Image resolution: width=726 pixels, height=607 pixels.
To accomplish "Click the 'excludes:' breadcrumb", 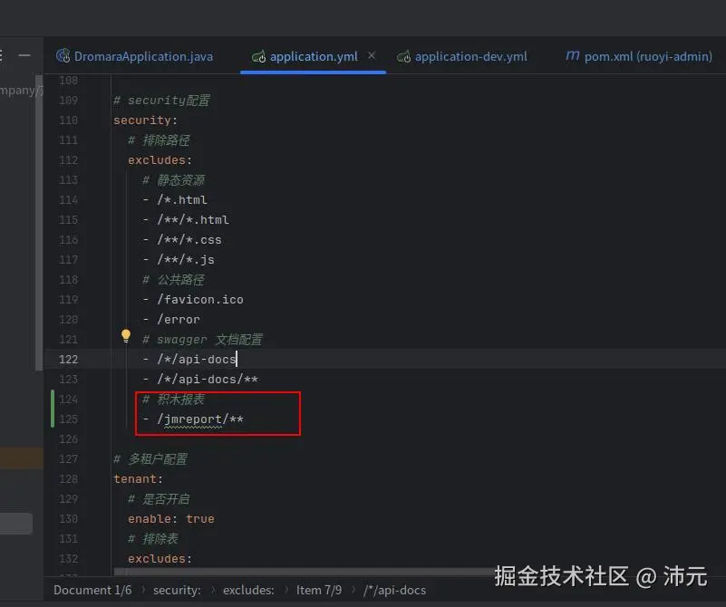I will (248, 590).
